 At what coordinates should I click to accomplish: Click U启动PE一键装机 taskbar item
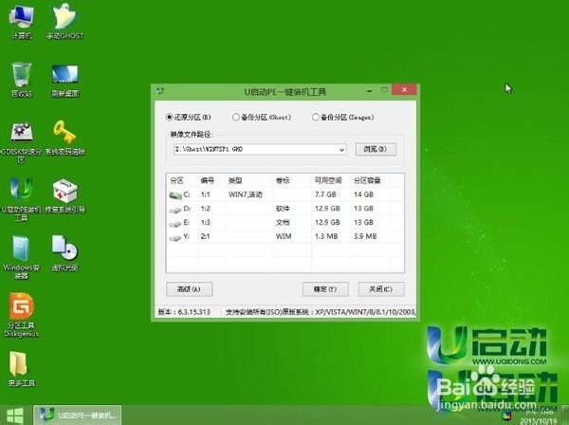78,416
